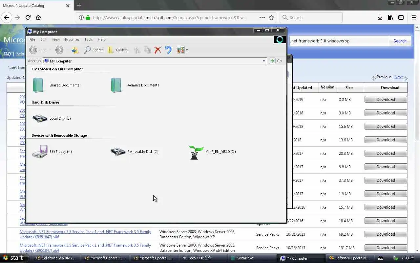Click the catalog Search button

pyautogui.click(x=400, y=41)
